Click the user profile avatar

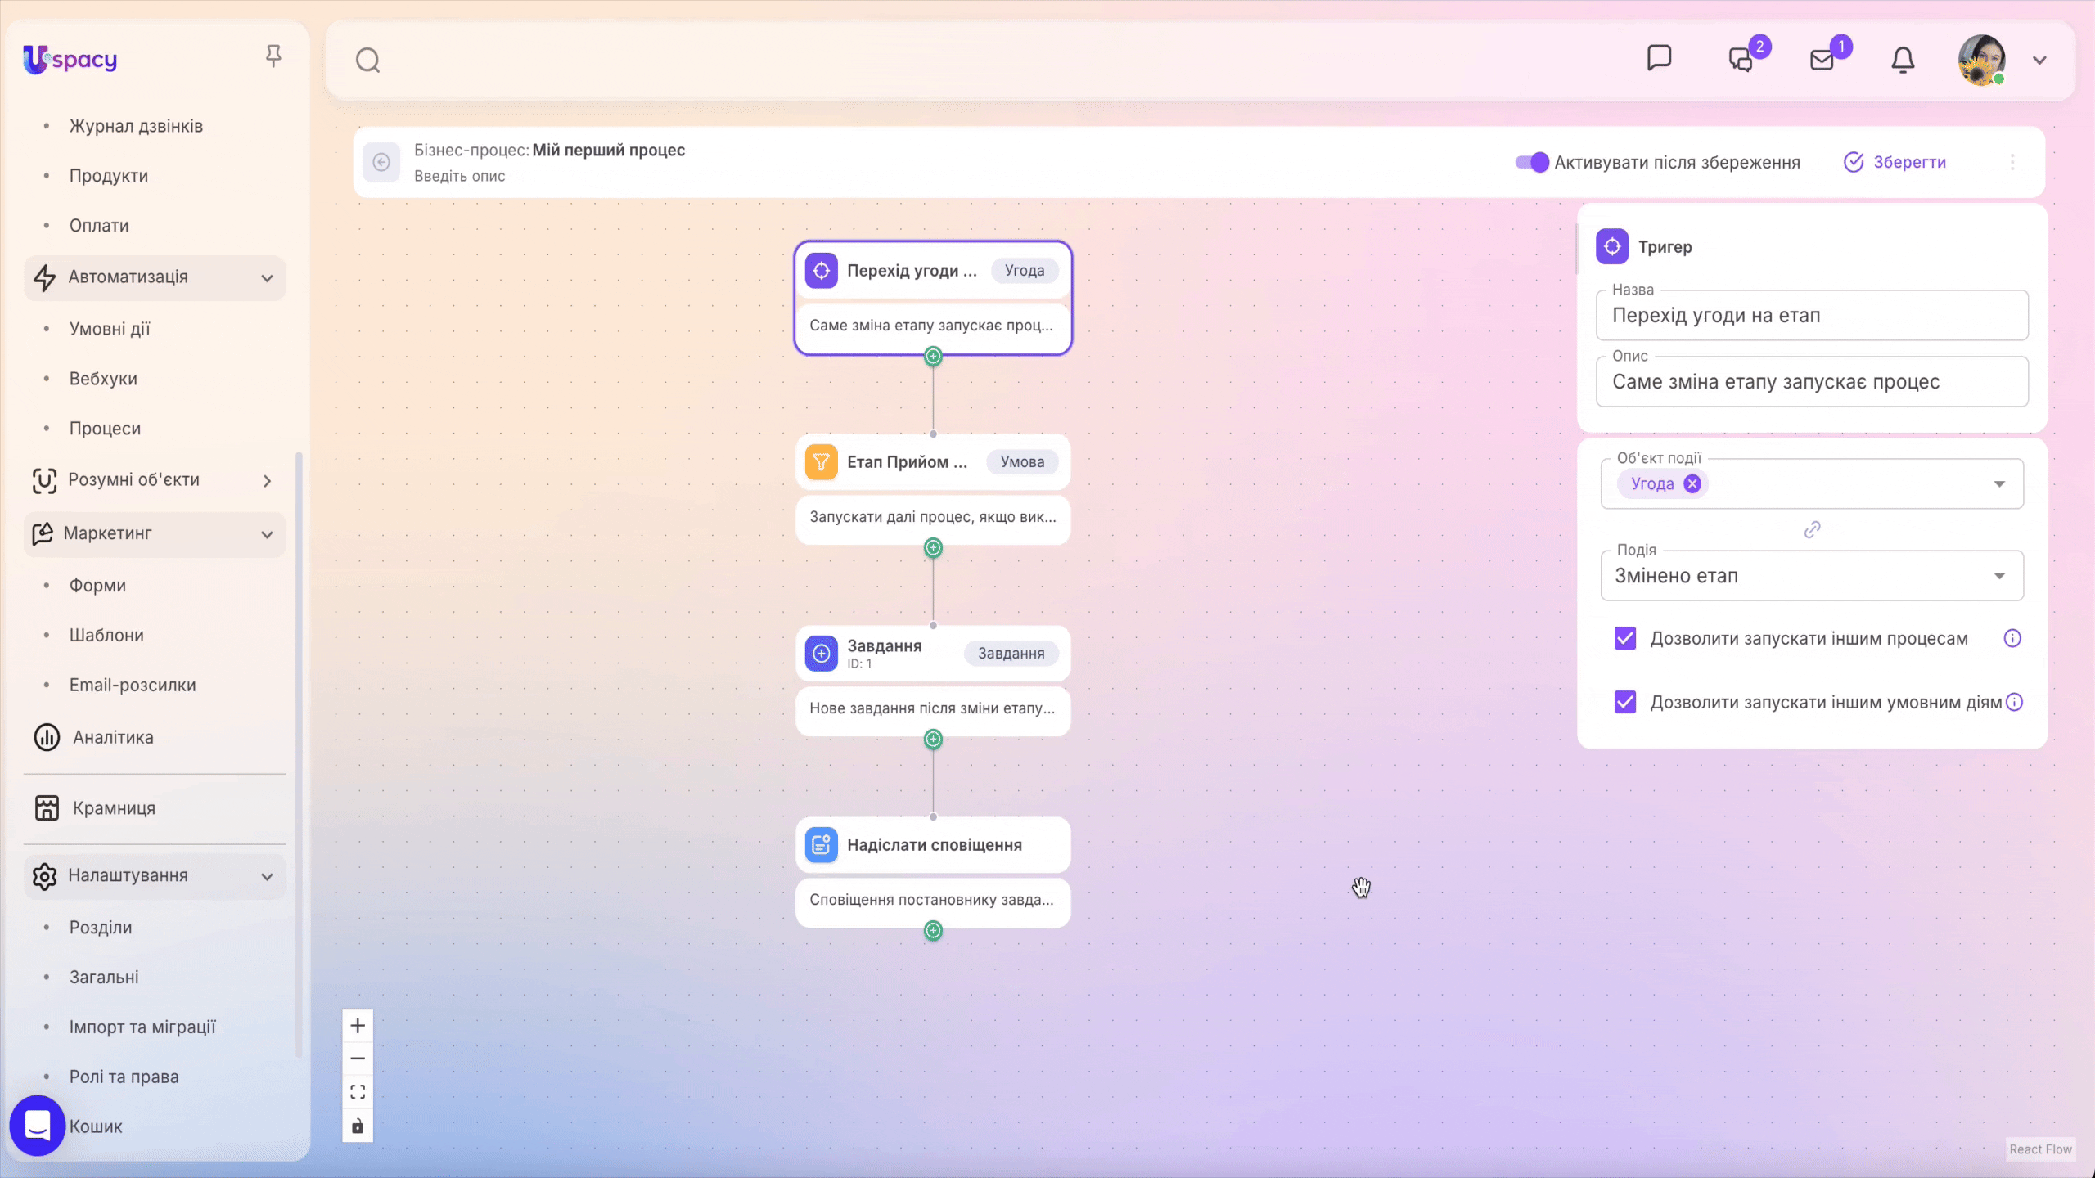click(x=1981, y=60)
